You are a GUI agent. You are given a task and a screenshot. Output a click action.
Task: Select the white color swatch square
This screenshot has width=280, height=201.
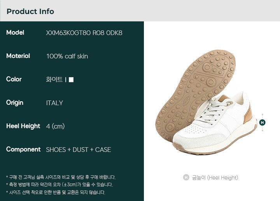[x=71, y=79]
